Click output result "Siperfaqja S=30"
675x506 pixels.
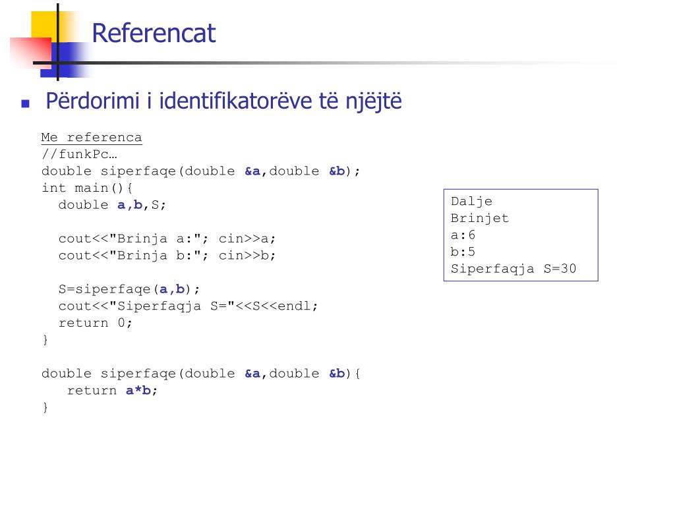513,269
